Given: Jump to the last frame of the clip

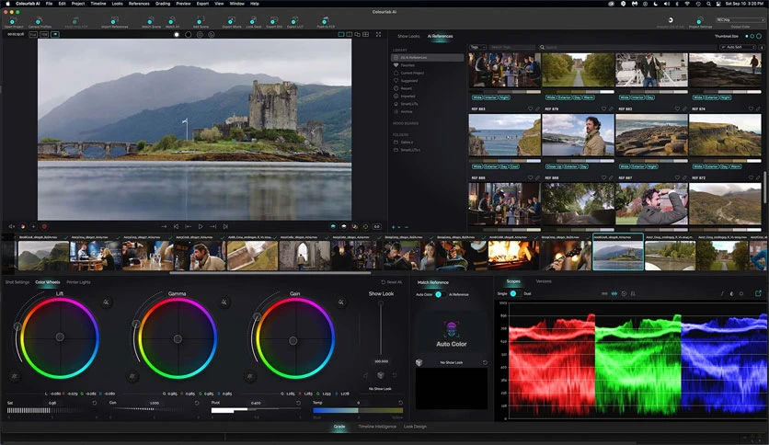Looking at the screenshot, I should tap(225, 226).
